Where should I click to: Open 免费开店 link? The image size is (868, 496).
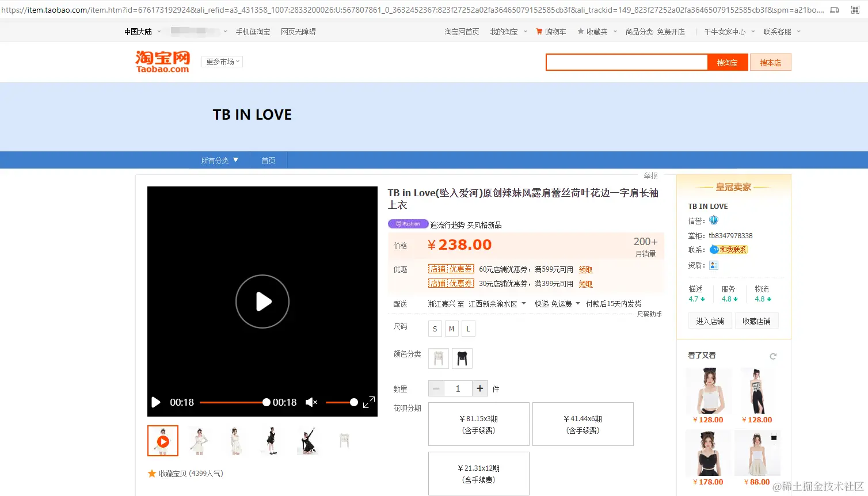tap(671, 32)
